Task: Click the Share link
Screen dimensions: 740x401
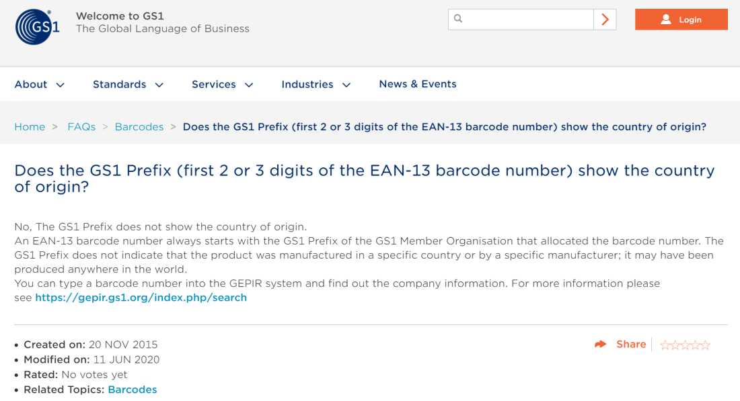Action: point(631,345)
